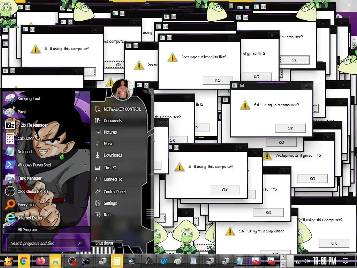The image size is (357, 268).
Task: Open File Explorer from the taskbar
Action: pyautogui.click(x=55, y=261)
